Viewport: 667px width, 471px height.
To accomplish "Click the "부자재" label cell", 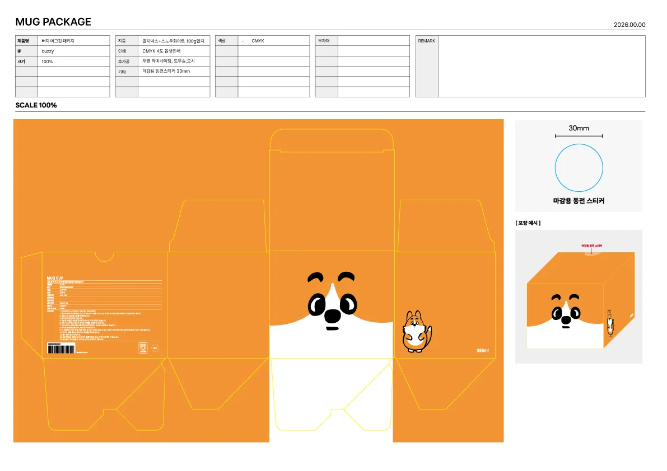I will (x=326, y=41).
